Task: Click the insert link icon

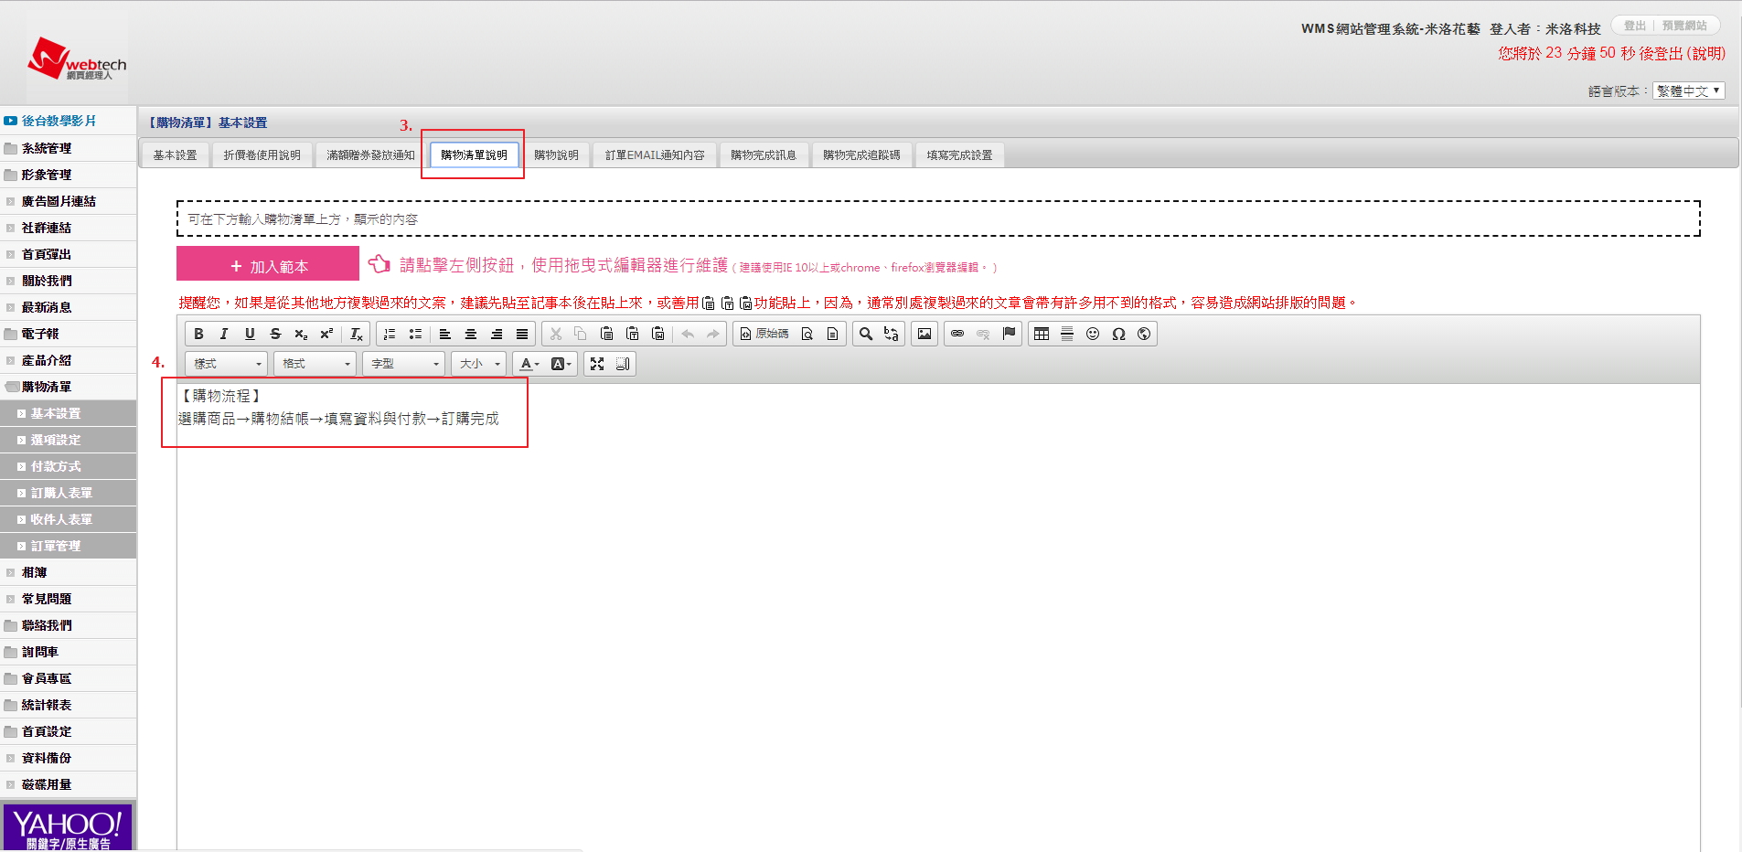Action: coord(957,335)
